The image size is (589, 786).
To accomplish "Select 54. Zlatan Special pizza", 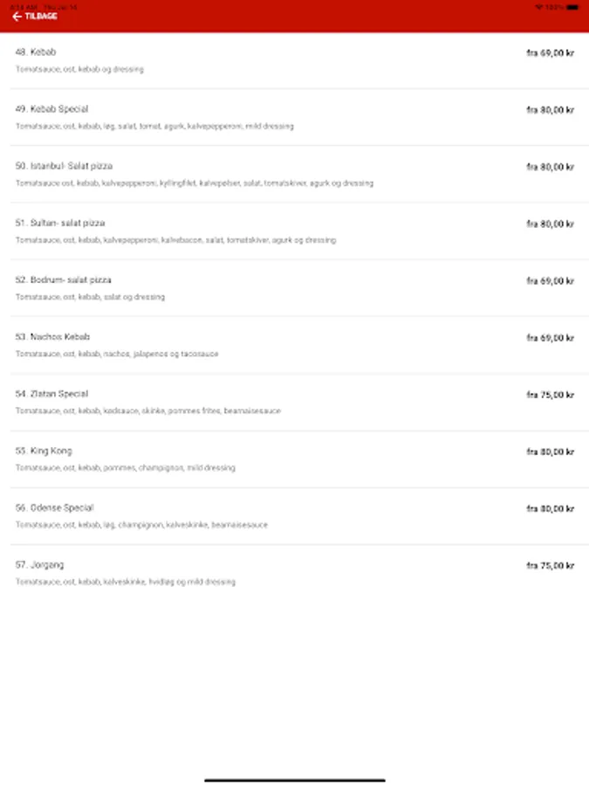I will coord(51,394).
